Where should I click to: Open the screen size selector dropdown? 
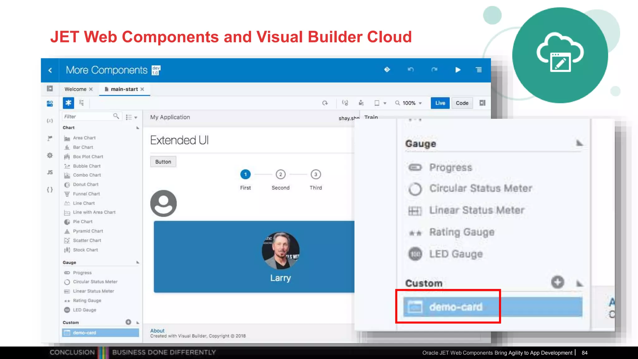[x=380, y=103]
